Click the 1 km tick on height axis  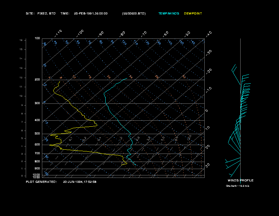[22, 169]
